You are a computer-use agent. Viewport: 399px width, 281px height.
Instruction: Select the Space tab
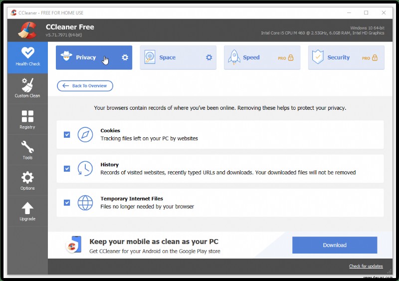178,57
